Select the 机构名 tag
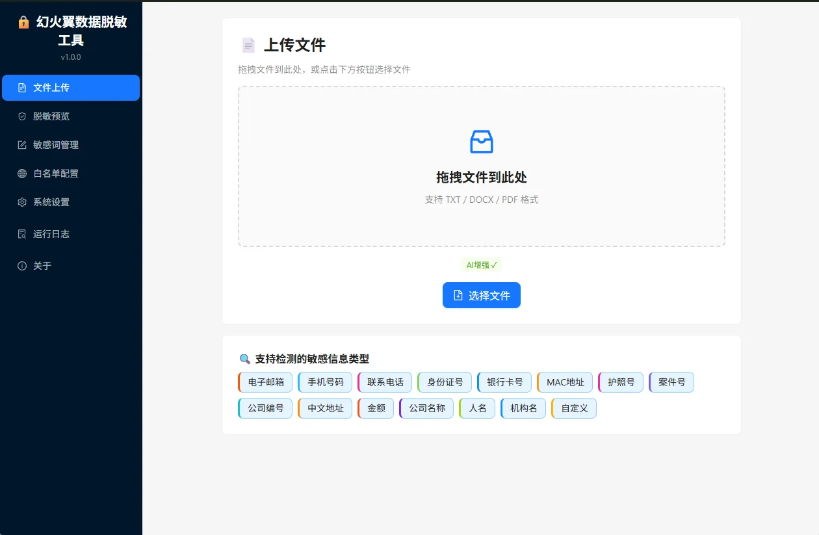 [x=523, y=408]
